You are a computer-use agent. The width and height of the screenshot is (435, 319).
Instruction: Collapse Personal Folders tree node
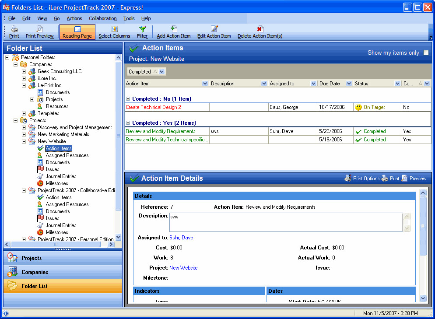tap(7, 57)
